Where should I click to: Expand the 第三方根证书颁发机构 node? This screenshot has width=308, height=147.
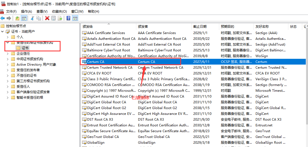point(8,81)
